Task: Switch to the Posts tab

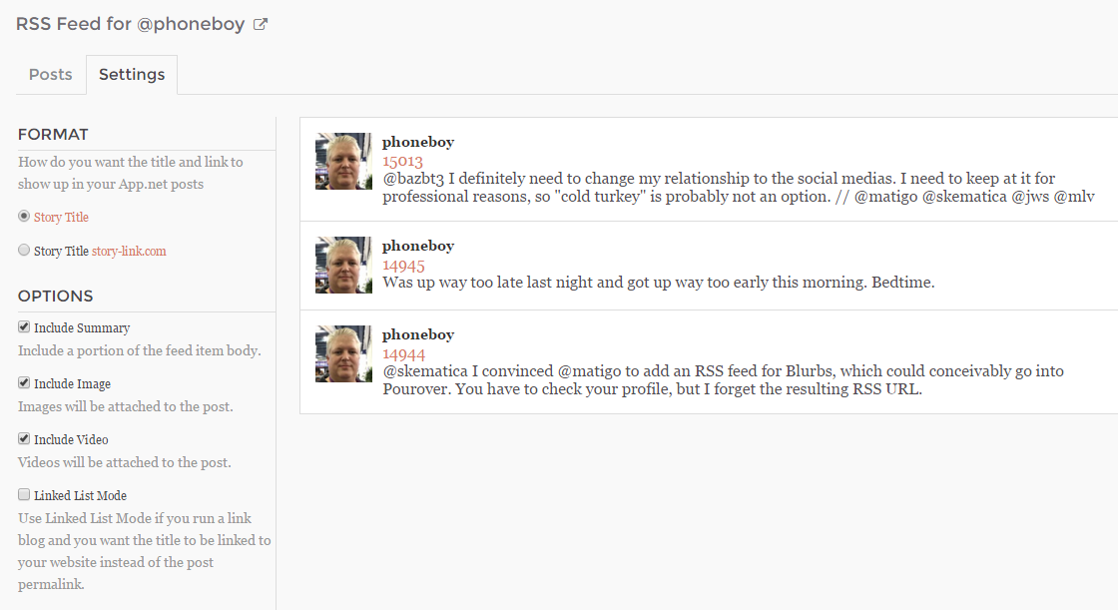Action: pos(50,75)
